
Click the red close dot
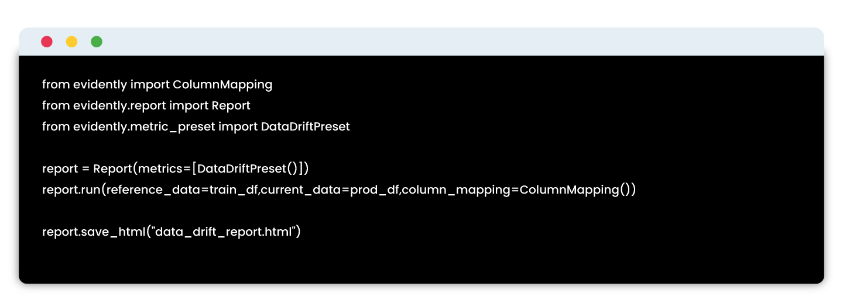47,42
